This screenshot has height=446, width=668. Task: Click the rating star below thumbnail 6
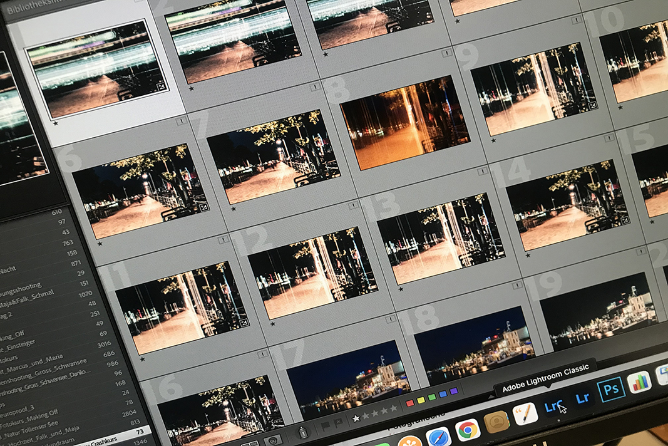point(100,244)
